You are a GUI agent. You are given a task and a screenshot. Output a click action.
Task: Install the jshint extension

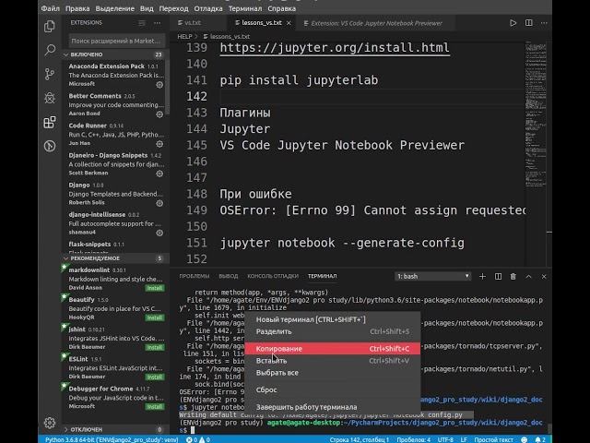(155, 347)
